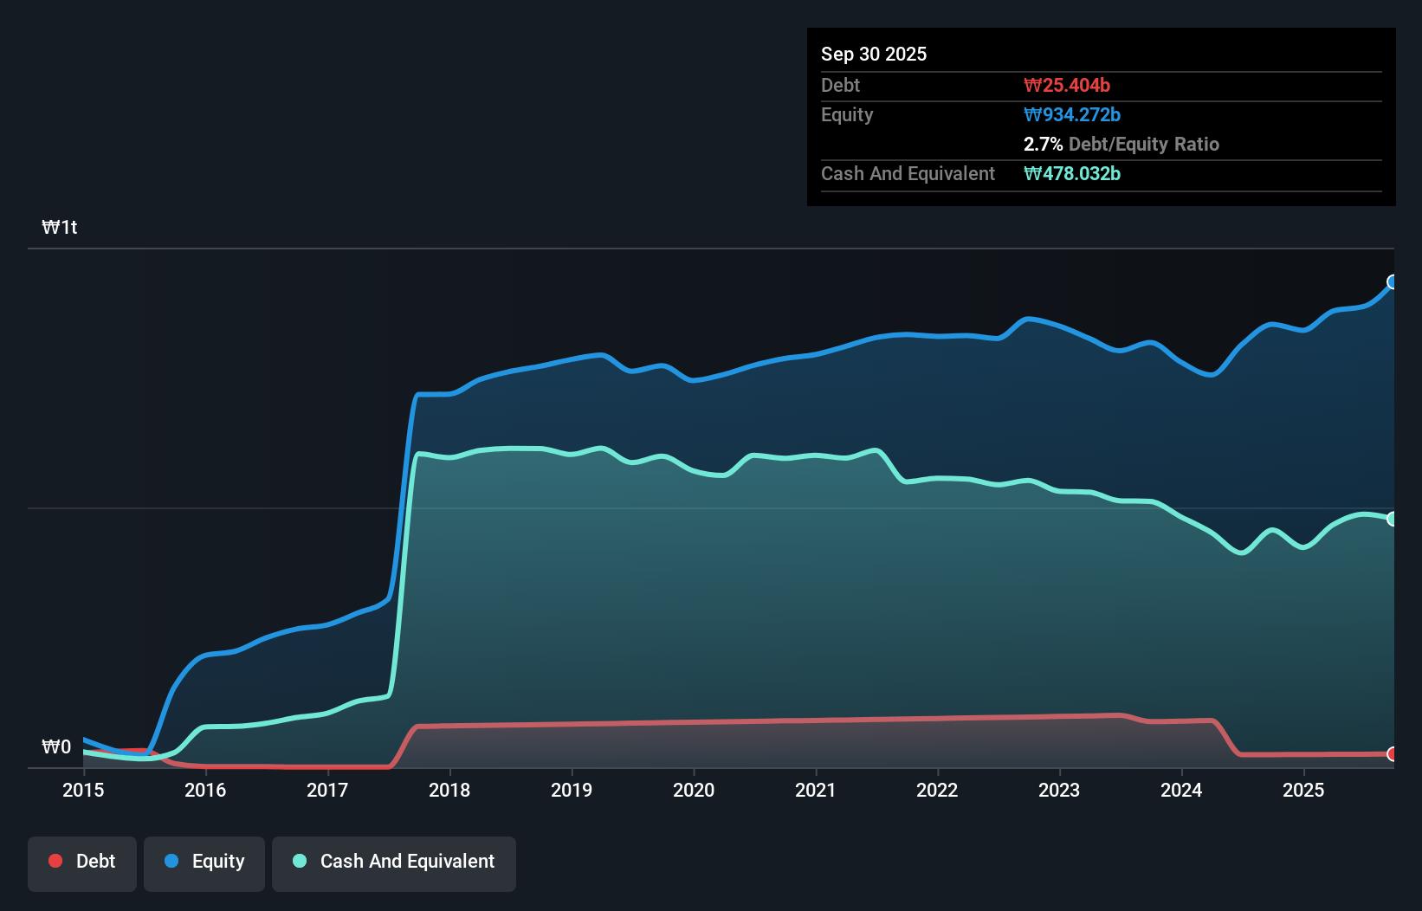Click the chart peak near 2023
Image resolution: width=1422 pixels, height=911 pixels.
point(1031,320)
